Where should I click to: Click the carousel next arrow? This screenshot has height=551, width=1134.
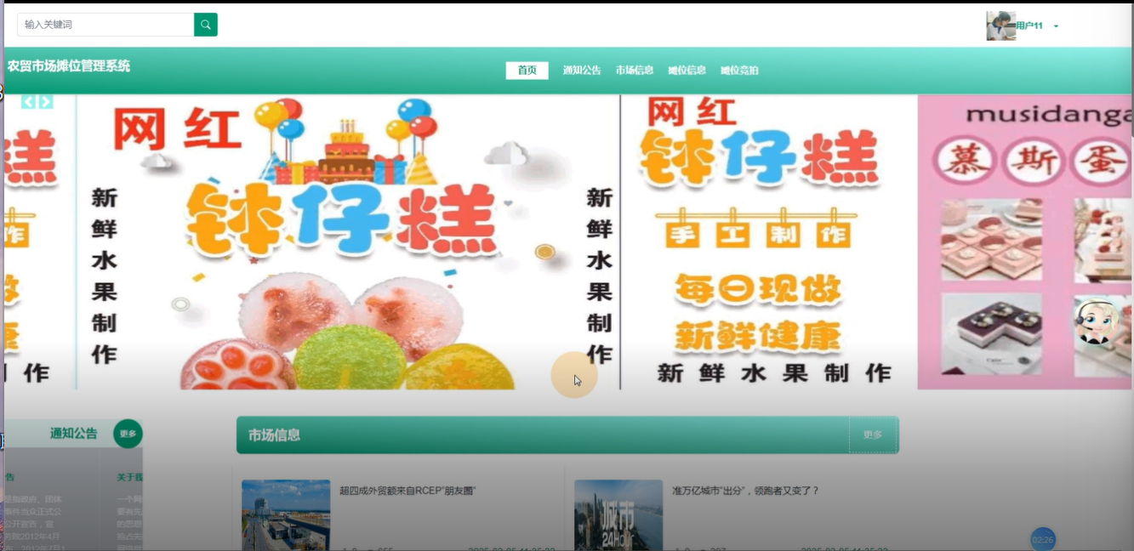pos(46,102)
